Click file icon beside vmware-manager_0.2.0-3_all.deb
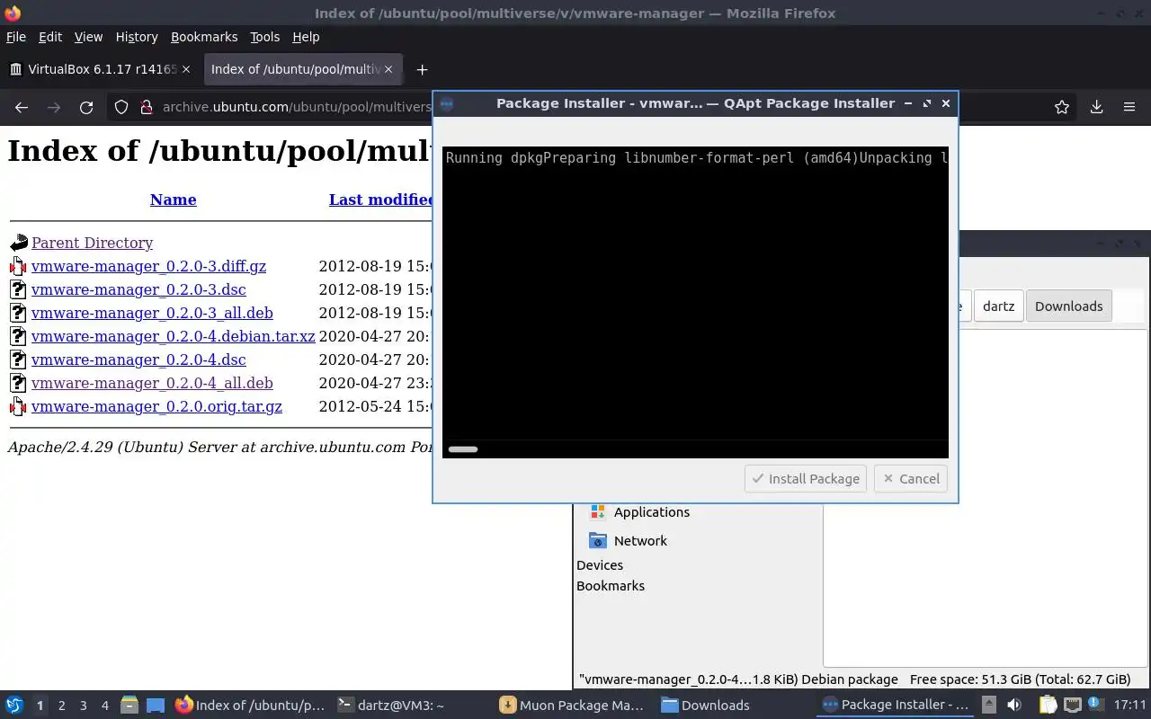 tap(18, 313)
